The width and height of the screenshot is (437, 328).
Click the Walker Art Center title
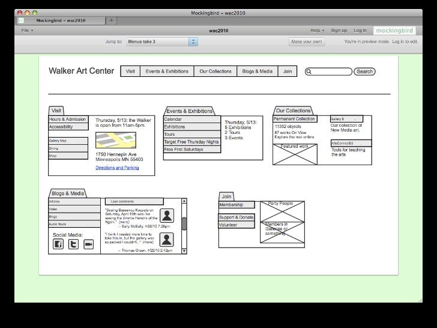82,71
